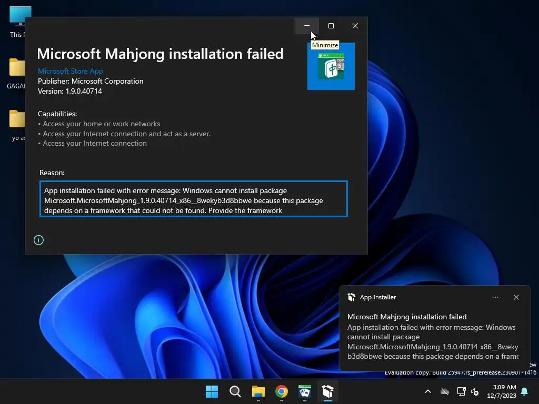Screen dimensions: 539x404
Task: Click the Microsoft Mahjong app tile image
Action: [331, 66]
